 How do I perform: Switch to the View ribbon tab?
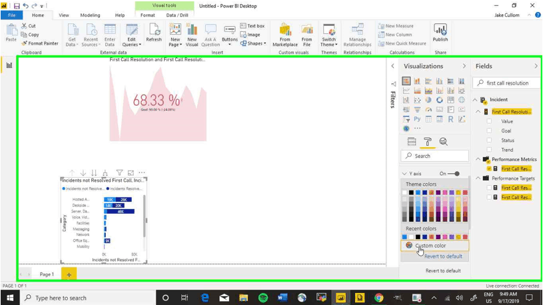pos(64,15)
